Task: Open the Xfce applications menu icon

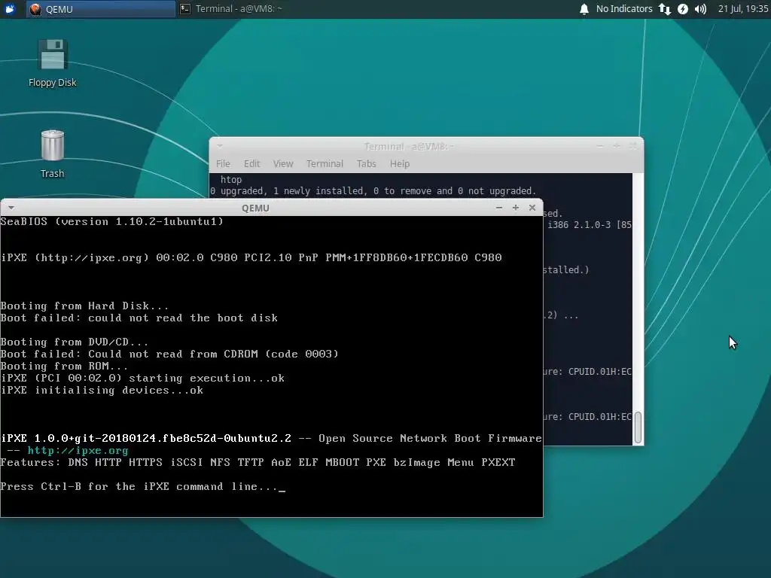Action: pyautogui.click(x=10, y=9)
